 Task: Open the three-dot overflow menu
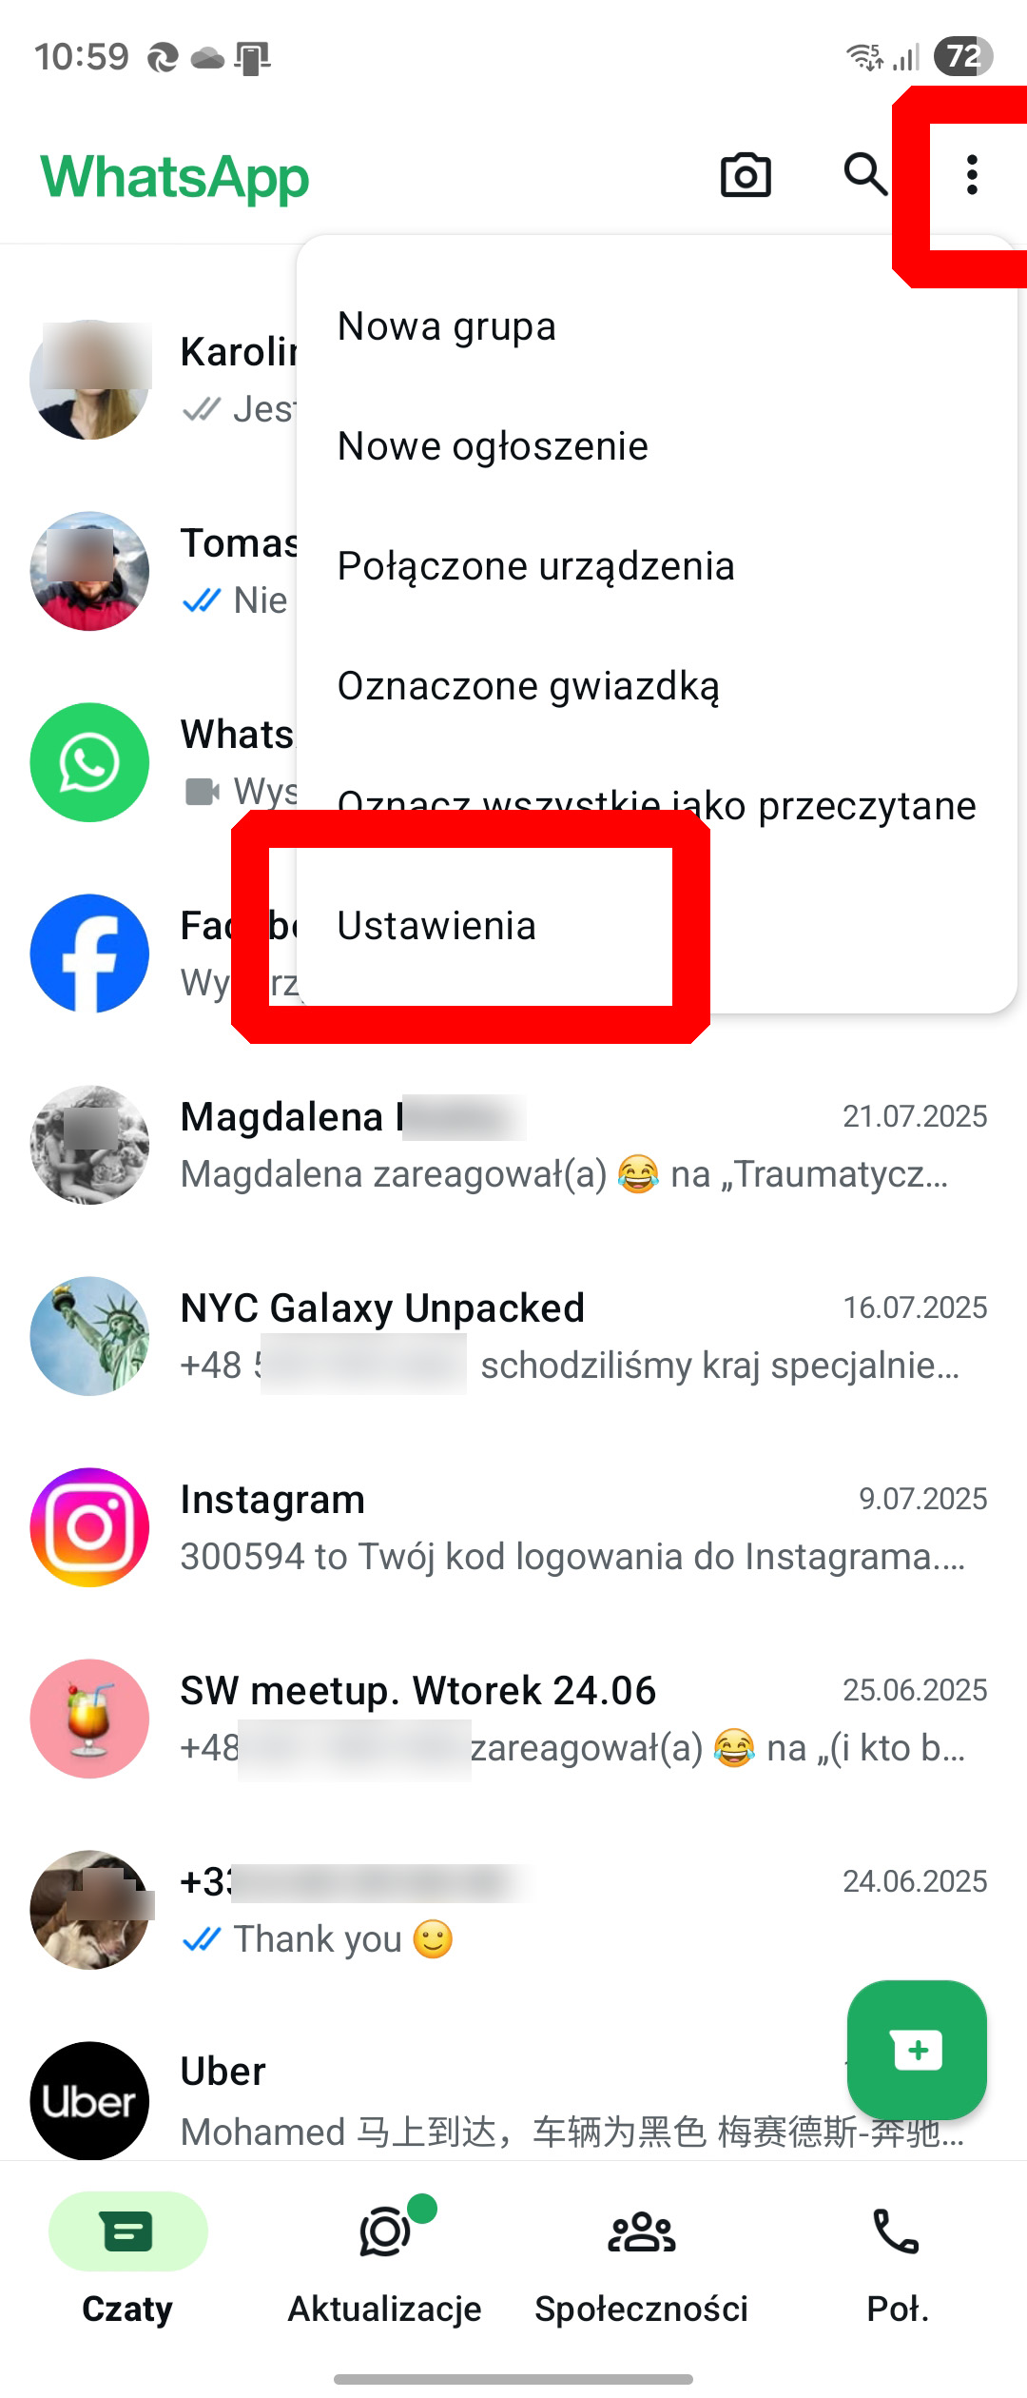pos(971,175)
